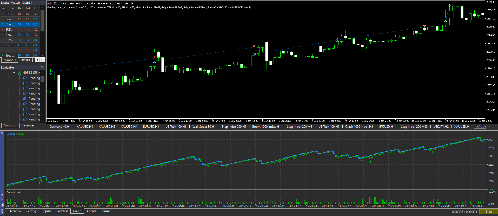Click the Sy... symbol column header
Viewport: 498px width, 216px height.
[8, 8]
